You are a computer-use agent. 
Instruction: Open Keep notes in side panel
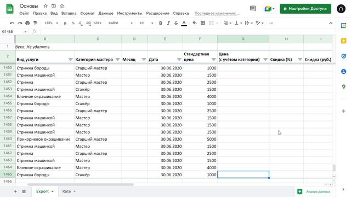(344, 41)
